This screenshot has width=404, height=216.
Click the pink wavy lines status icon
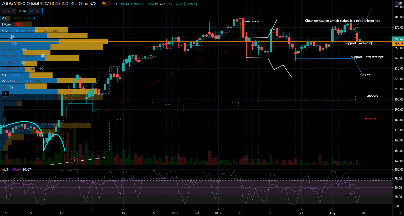click(109, 4)
